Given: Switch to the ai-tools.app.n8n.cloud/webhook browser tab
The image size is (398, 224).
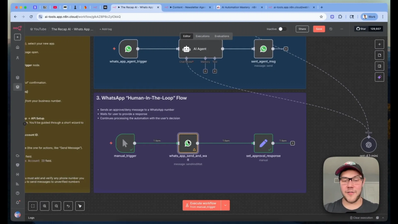Looking at the screenshot, I should coord(291,7).
